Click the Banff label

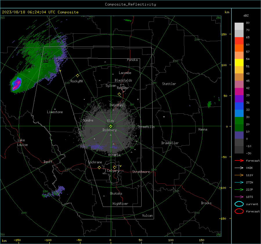click(48, 162)
